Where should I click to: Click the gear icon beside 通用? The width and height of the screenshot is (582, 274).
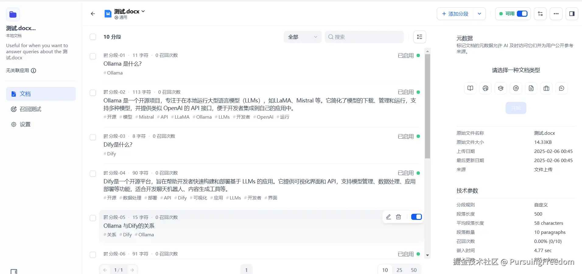pos(116,18)
